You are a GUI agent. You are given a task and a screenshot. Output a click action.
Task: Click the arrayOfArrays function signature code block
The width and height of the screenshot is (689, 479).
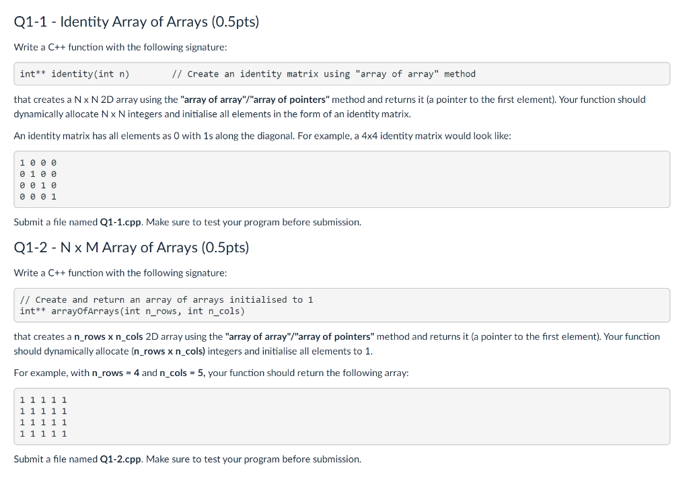tap(342, 305)
